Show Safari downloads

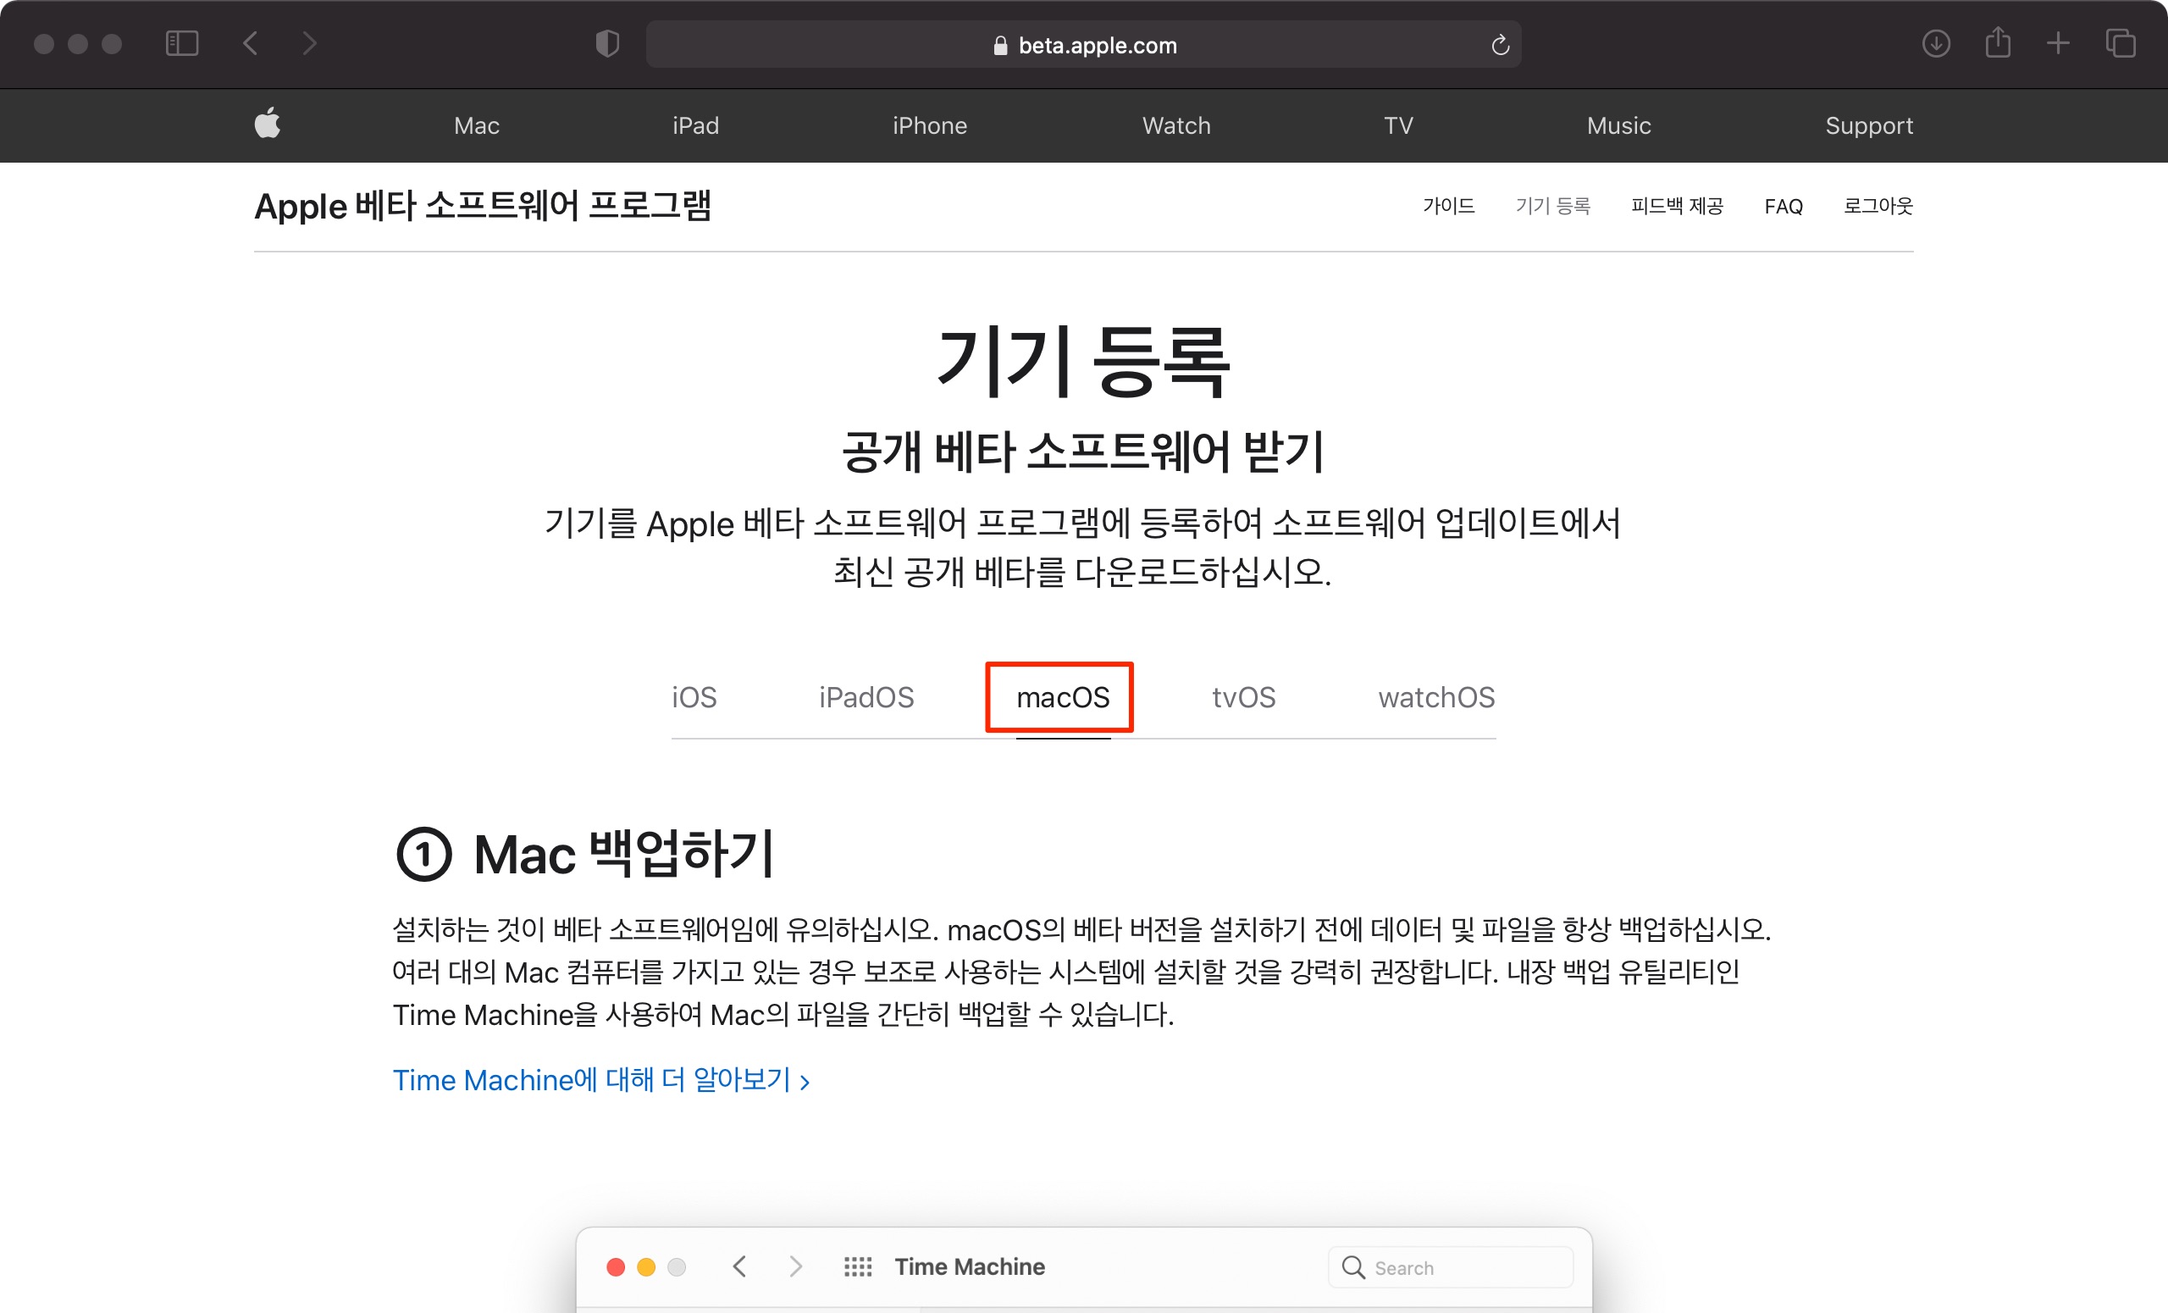1936,43
